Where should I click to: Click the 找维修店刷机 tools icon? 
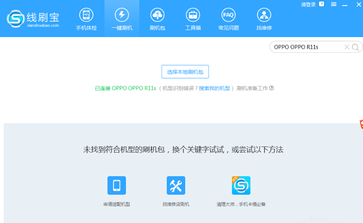point(176,185)
